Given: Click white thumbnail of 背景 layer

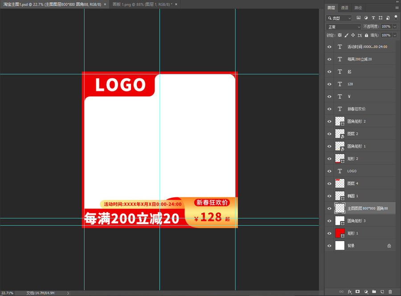Looking at the screenshot, I should click(x=340, y=246).
